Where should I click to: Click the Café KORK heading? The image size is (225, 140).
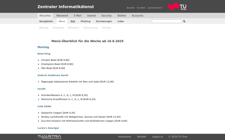coord(44,106)
